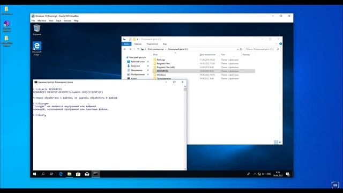Show hidden tray icons chevron in VM

point(255,174)
